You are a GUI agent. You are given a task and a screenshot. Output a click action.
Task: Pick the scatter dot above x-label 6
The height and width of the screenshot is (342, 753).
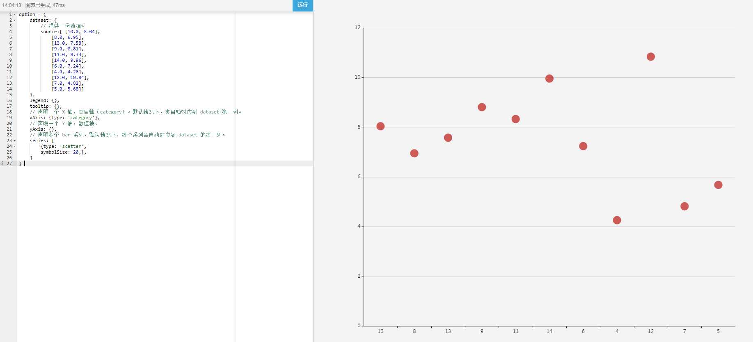[583, 146]
